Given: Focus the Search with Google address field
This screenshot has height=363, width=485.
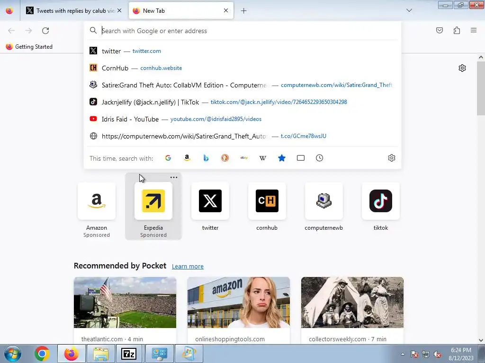Looking at the screenshot, I should point(242,31).
